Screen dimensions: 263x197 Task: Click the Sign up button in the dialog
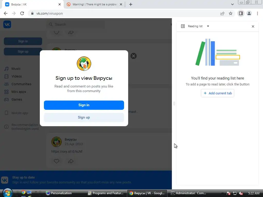point(84,117)
